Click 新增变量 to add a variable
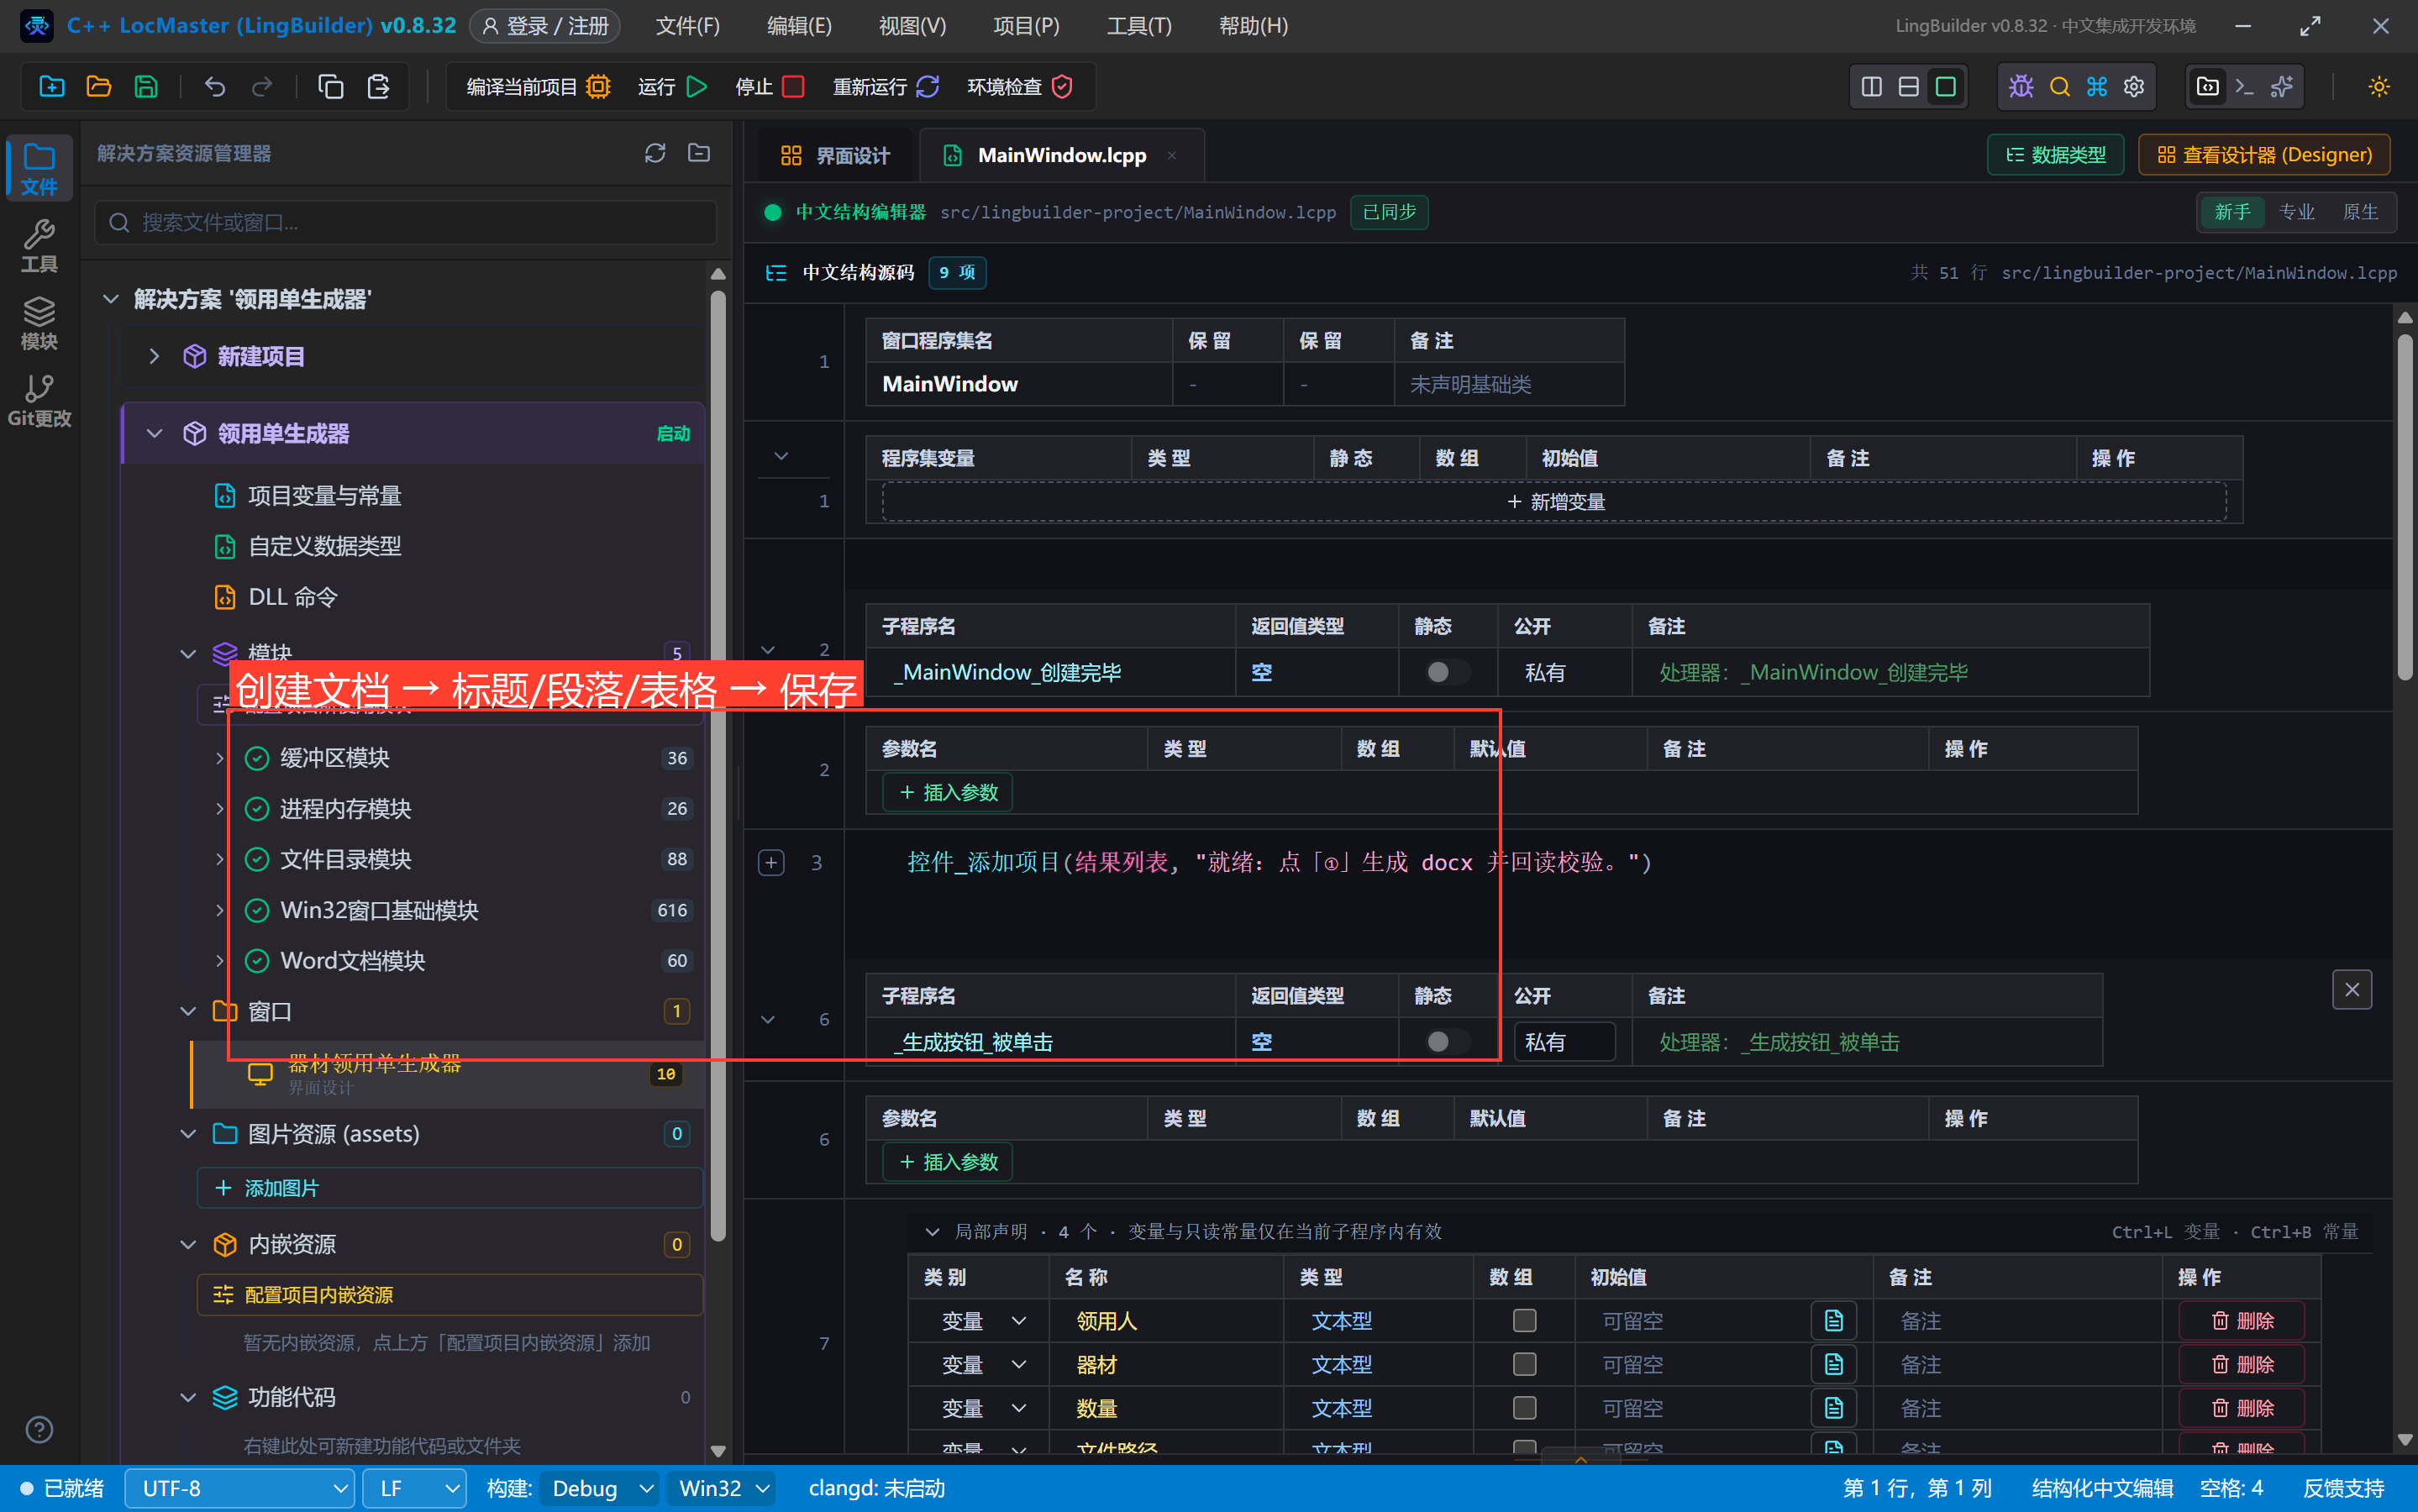Screen dimensions: 2418x1512 click(x=1555, y=502)
